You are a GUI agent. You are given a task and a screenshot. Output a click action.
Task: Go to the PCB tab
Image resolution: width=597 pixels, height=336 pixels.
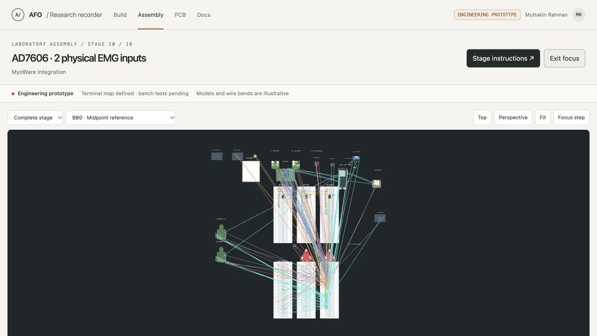(x=180, y=15)
